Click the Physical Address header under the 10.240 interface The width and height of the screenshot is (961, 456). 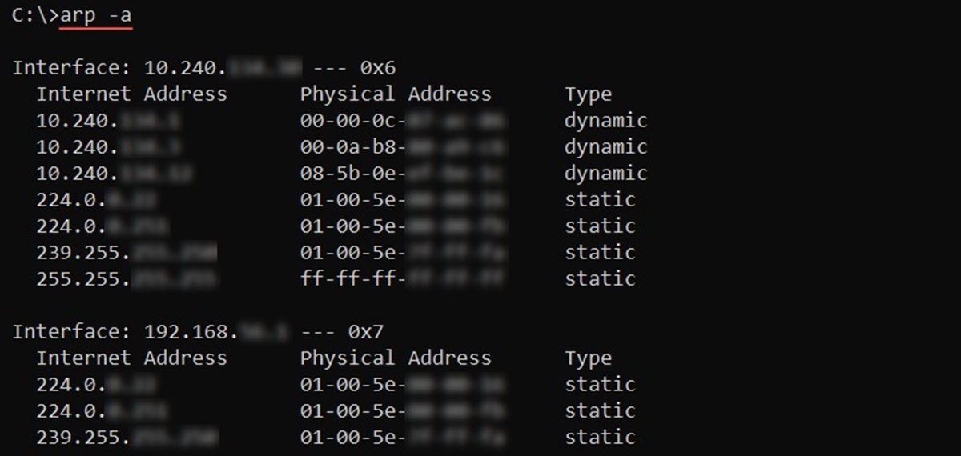396,94
